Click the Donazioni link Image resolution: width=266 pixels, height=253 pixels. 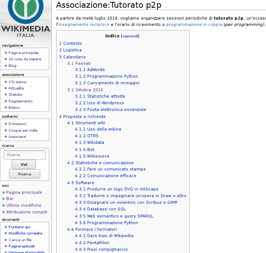[x=17, y=124]
